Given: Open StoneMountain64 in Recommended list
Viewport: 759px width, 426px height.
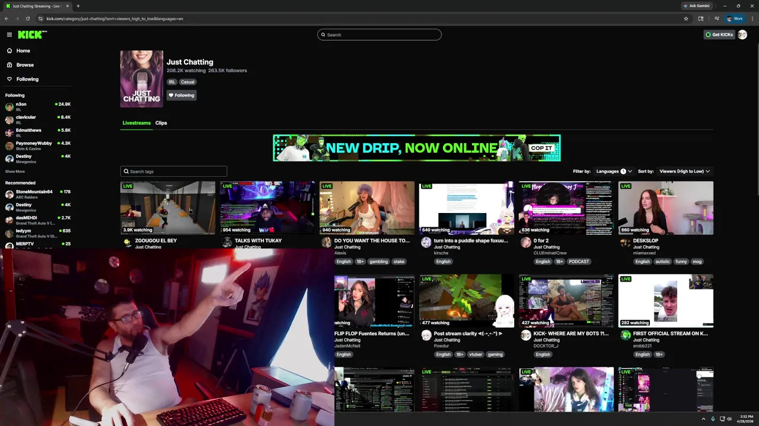Looking at the screenshot, I should 38,193.
